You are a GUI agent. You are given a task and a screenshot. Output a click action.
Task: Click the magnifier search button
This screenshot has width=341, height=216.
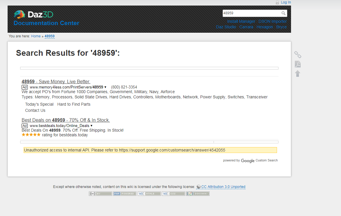pos(283,13)
